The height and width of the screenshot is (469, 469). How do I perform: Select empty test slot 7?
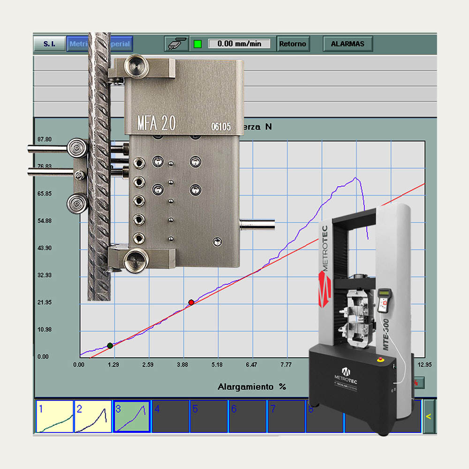[286, 416]
